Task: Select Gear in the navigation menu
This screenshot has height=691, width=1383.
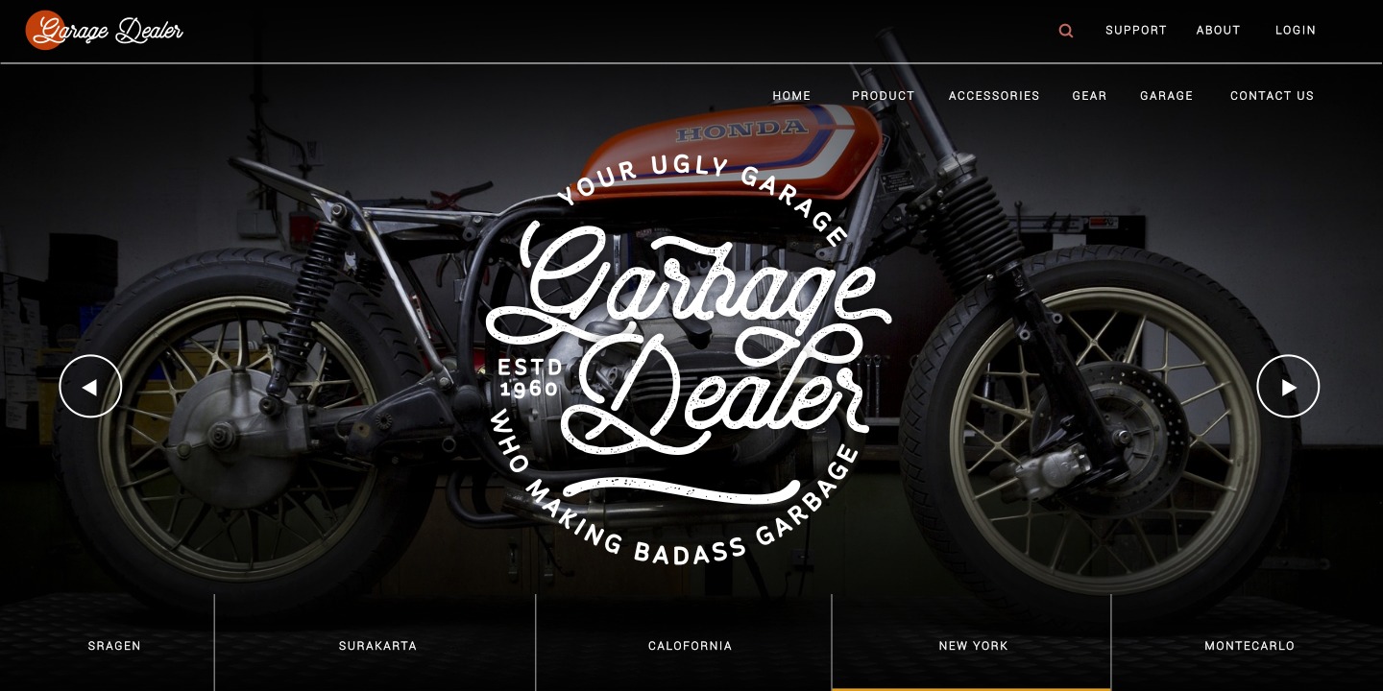Action: pos(1090,96)
